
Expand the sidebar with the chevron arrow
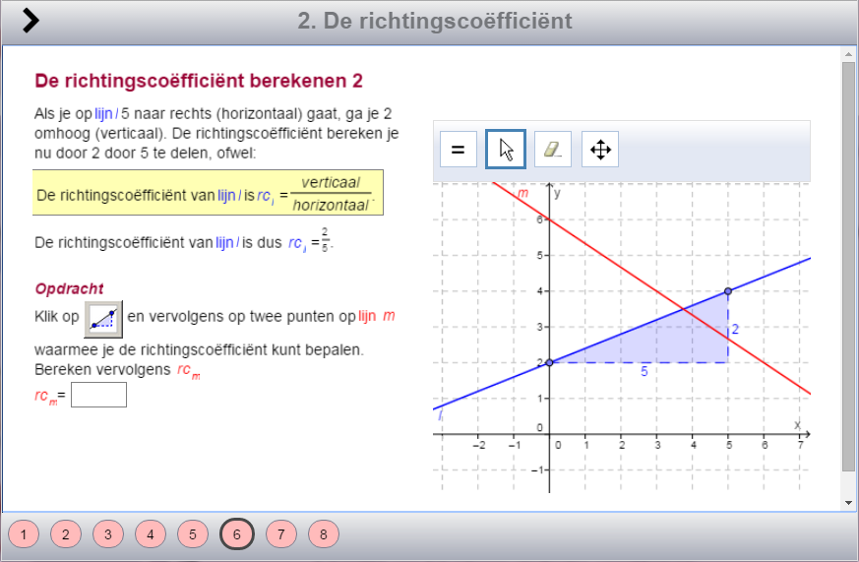[x=31, y=20]
